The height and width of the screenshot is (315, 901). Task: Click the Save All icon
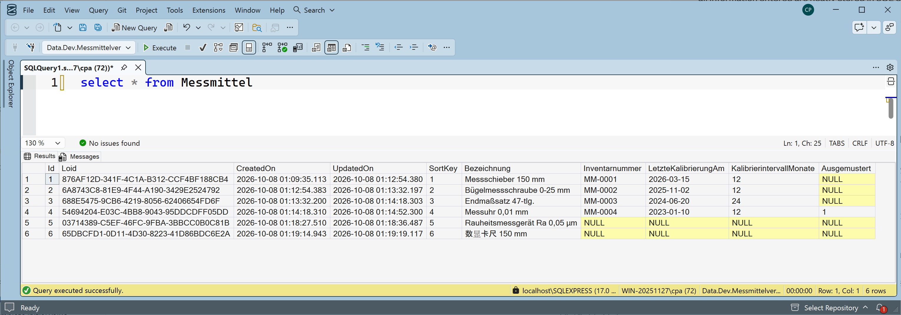(x=98, y=28)
